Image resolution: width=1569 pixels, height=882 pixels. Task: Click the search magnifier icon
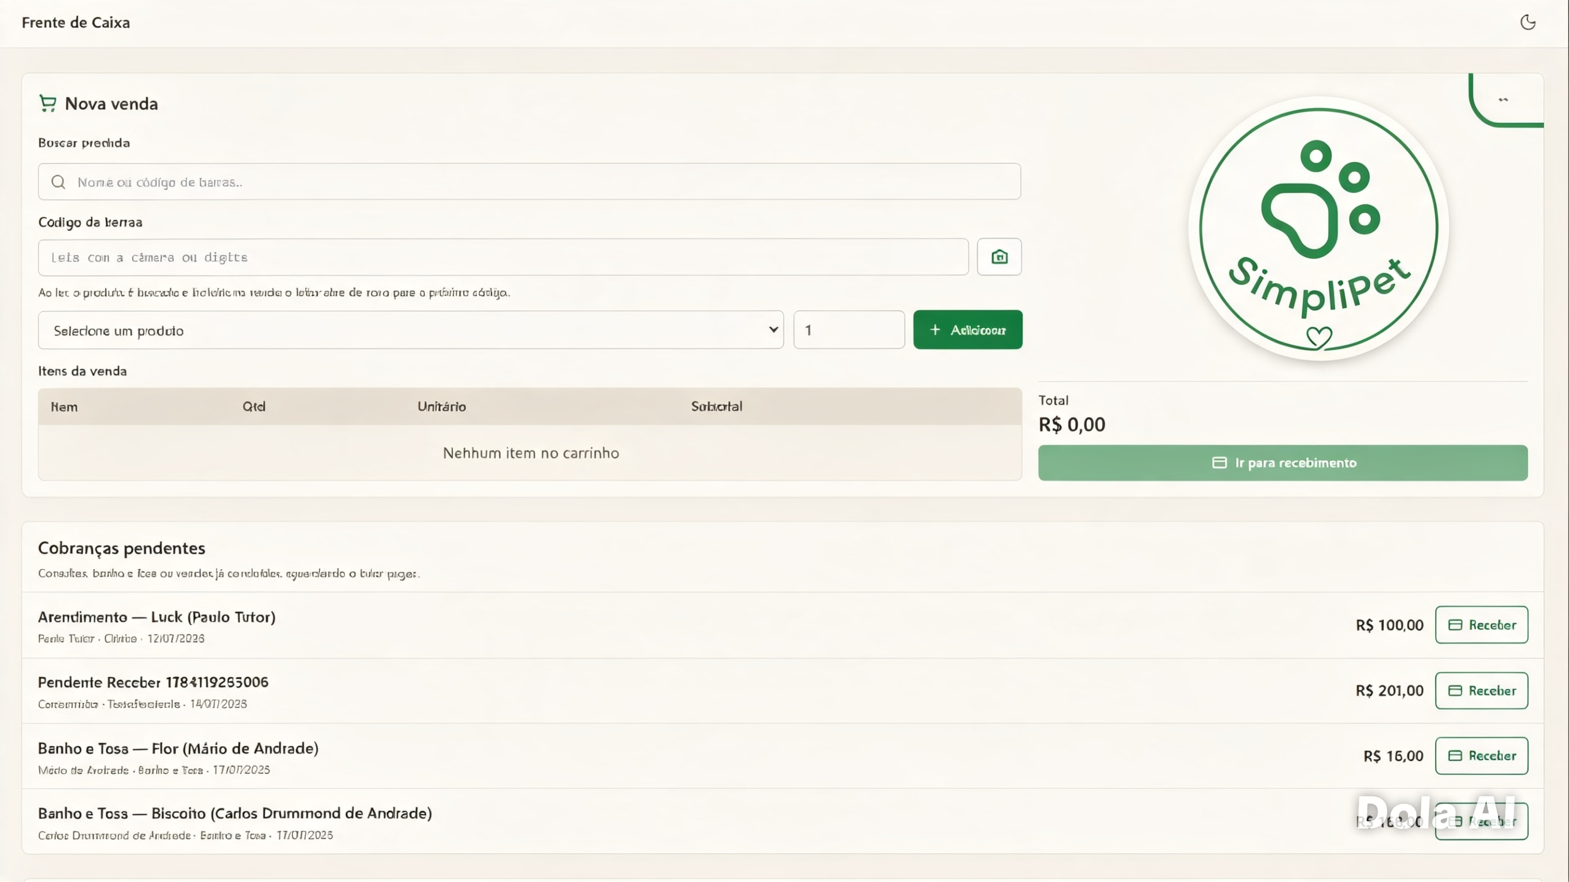pyautogui.click(x=59, y=182)
